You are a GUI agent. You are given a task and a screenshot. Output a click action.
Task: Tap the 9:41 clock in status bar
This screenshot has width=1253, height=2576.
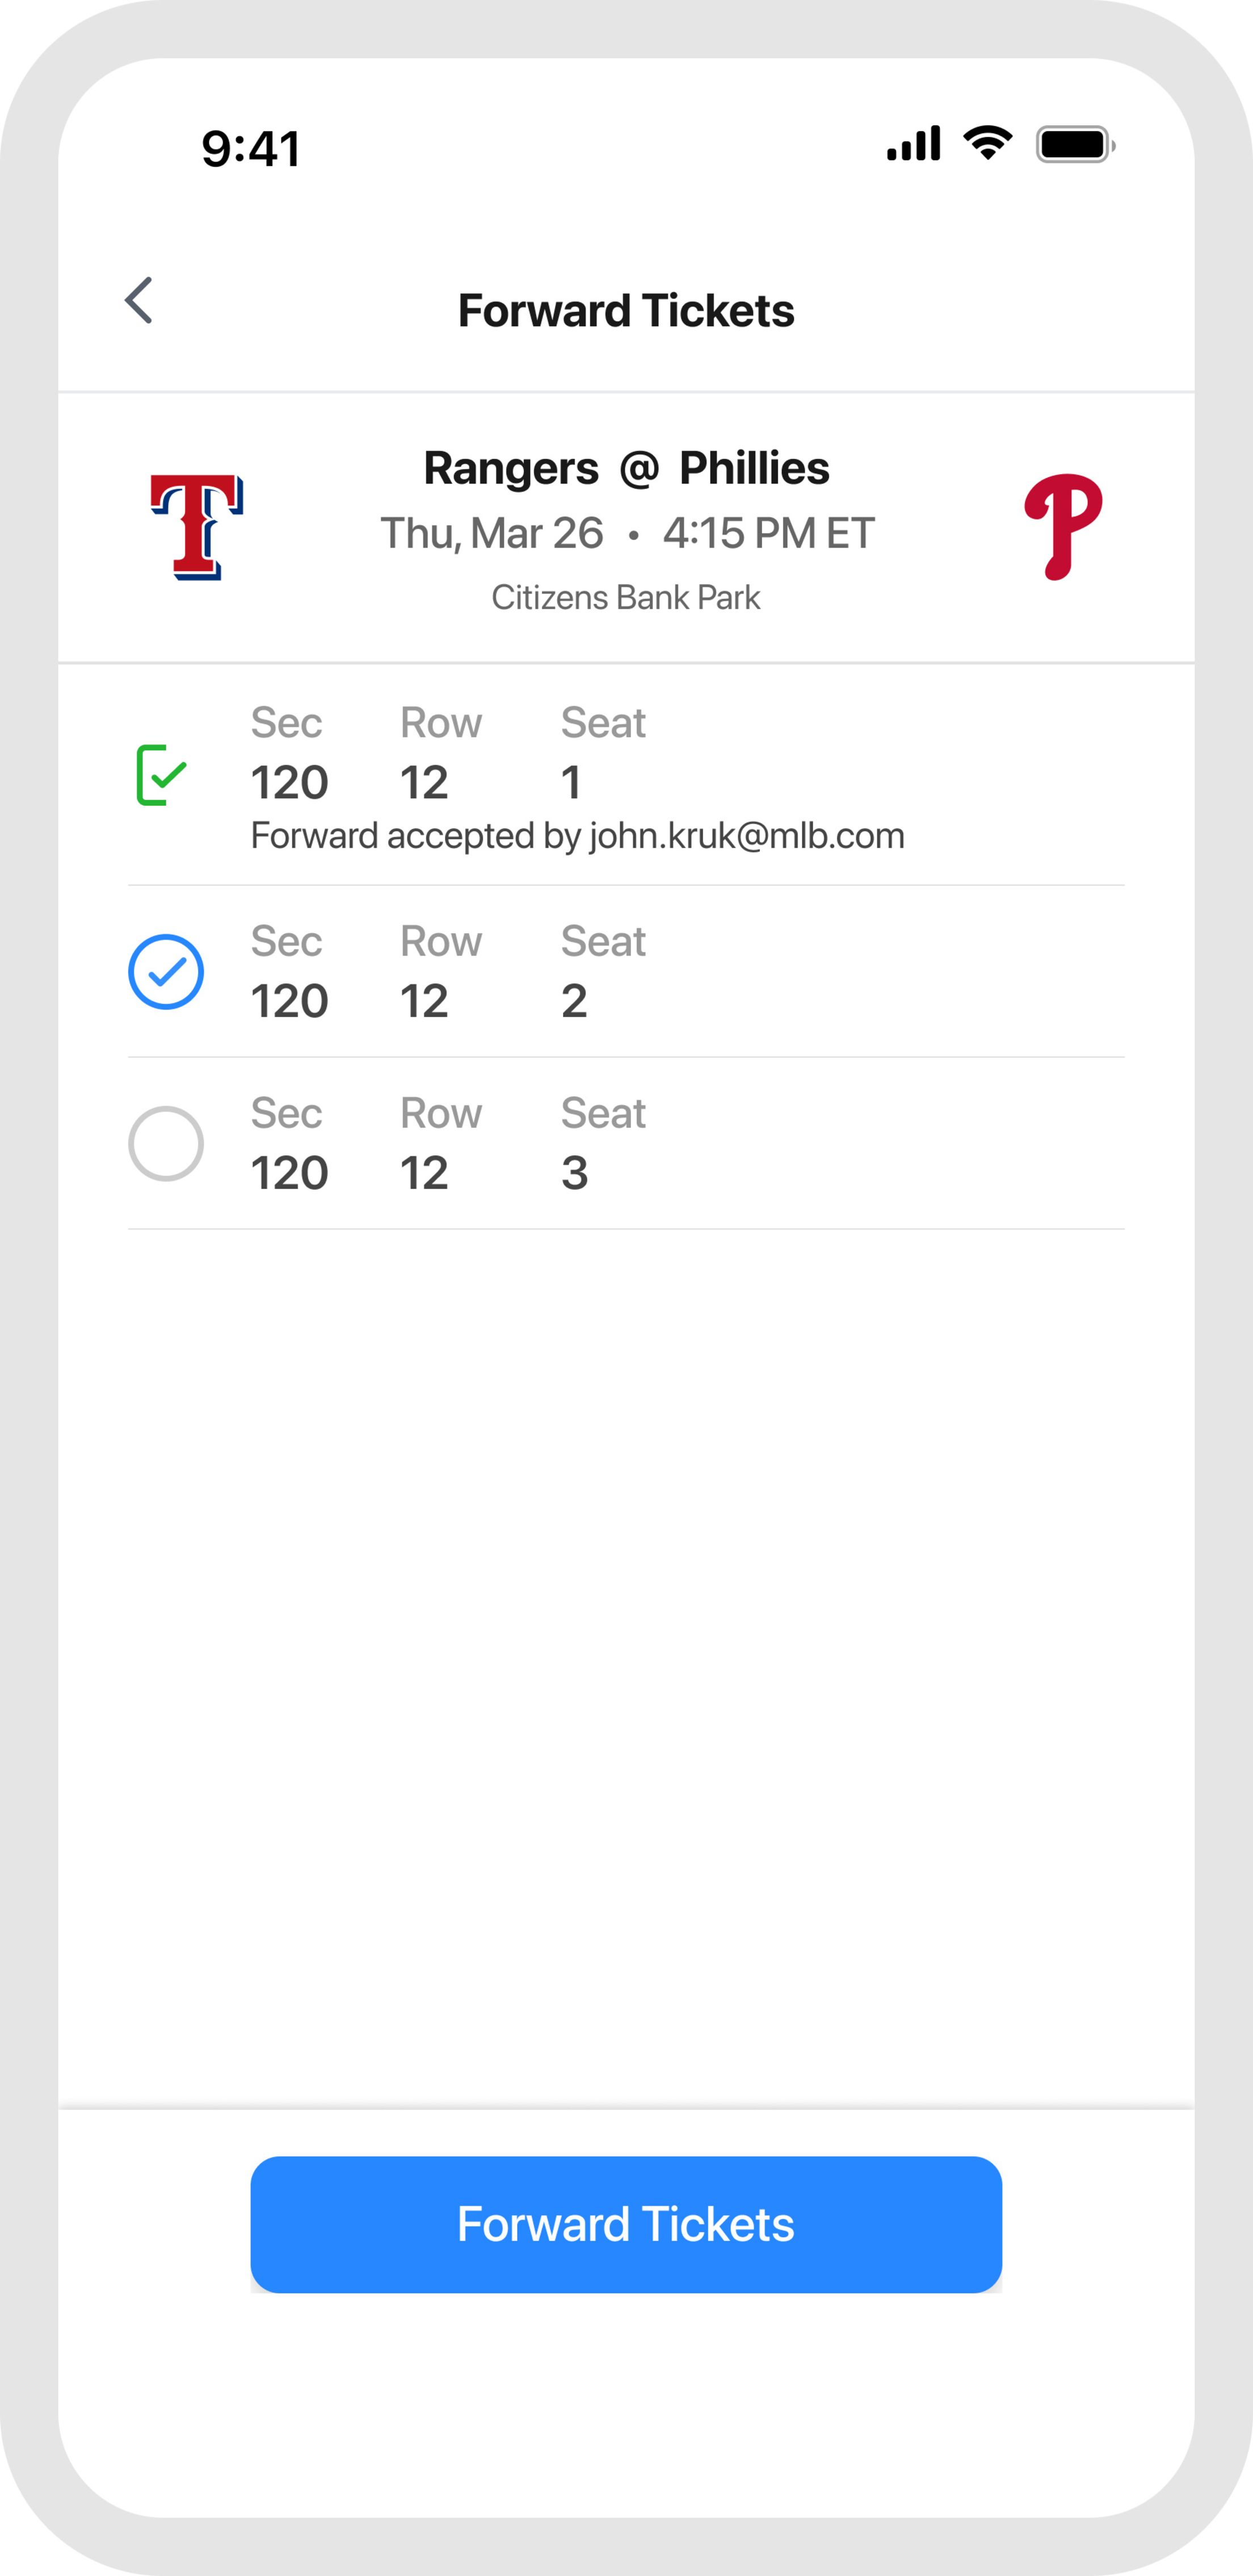[x=251, y=149]
